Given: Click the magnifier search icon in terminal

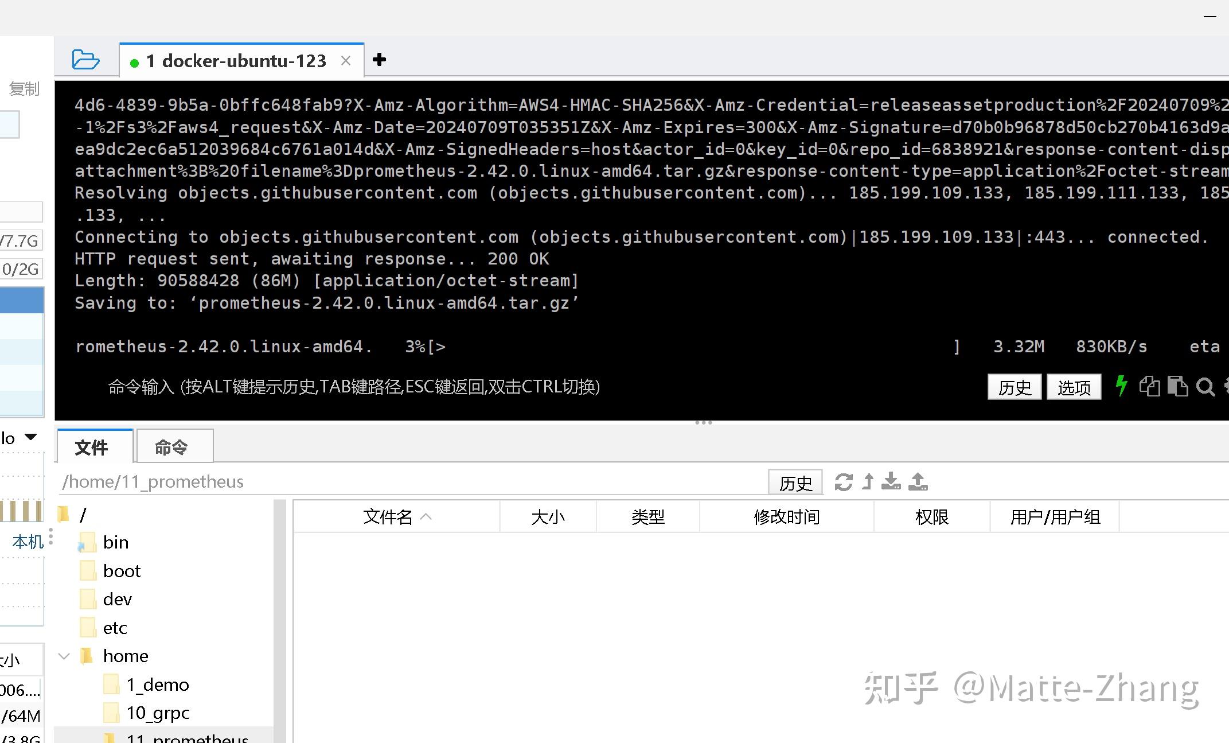Looking at the screenshot, I should (x=1205, y=387).
